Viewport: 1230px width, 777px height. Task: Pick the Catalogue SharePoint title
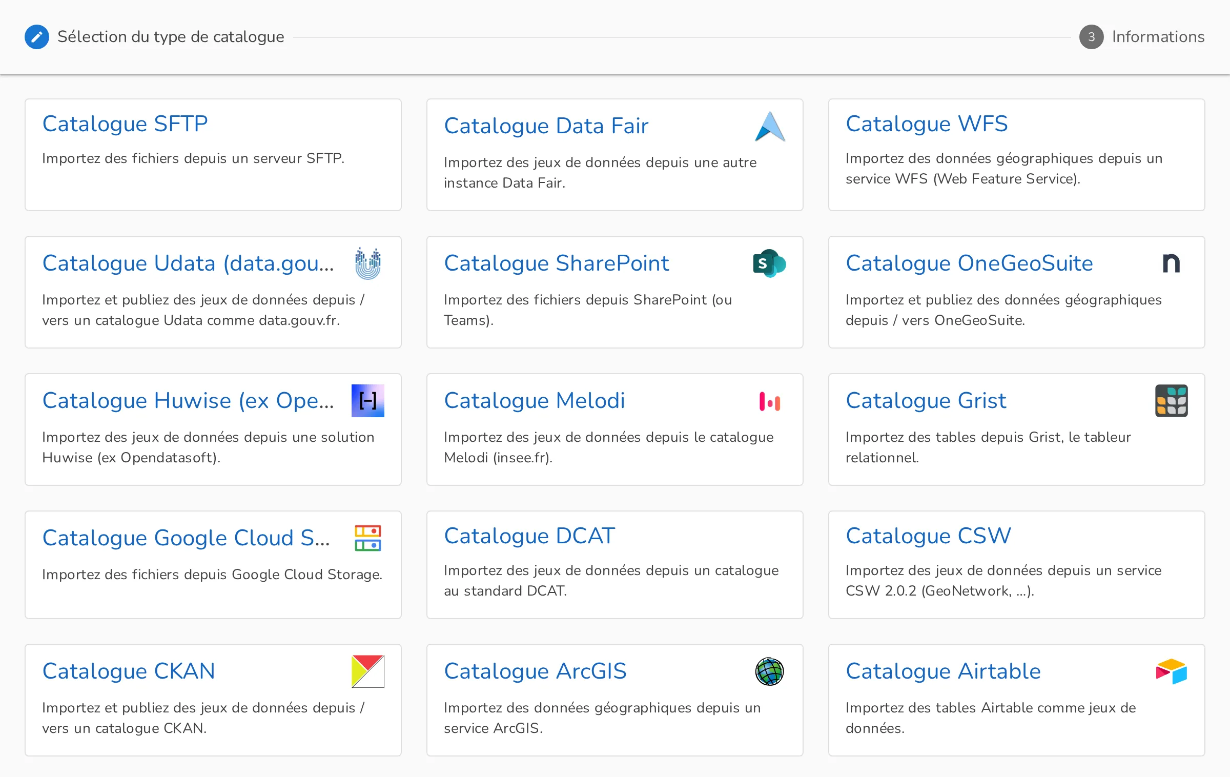click(x=557, y=263)
